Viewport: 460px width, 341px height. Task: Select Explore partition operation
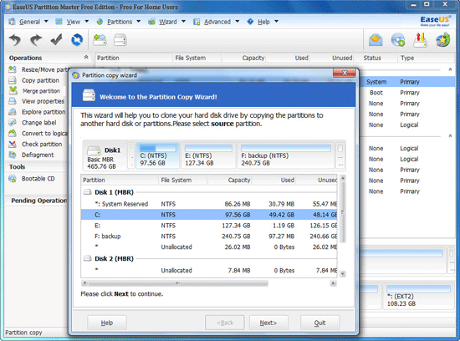click(37, 112)
